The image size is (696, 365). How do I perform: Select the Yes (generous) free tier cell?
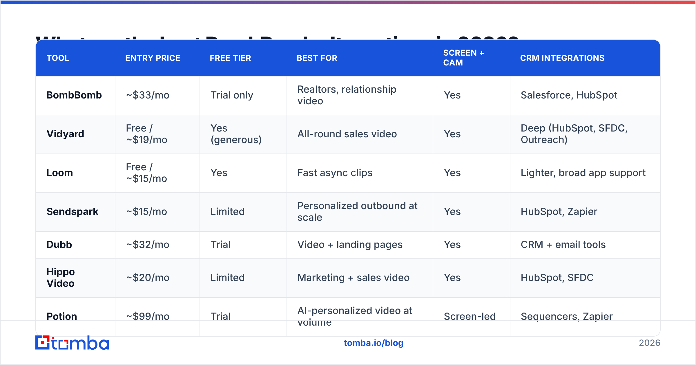[x=236, y=134]
